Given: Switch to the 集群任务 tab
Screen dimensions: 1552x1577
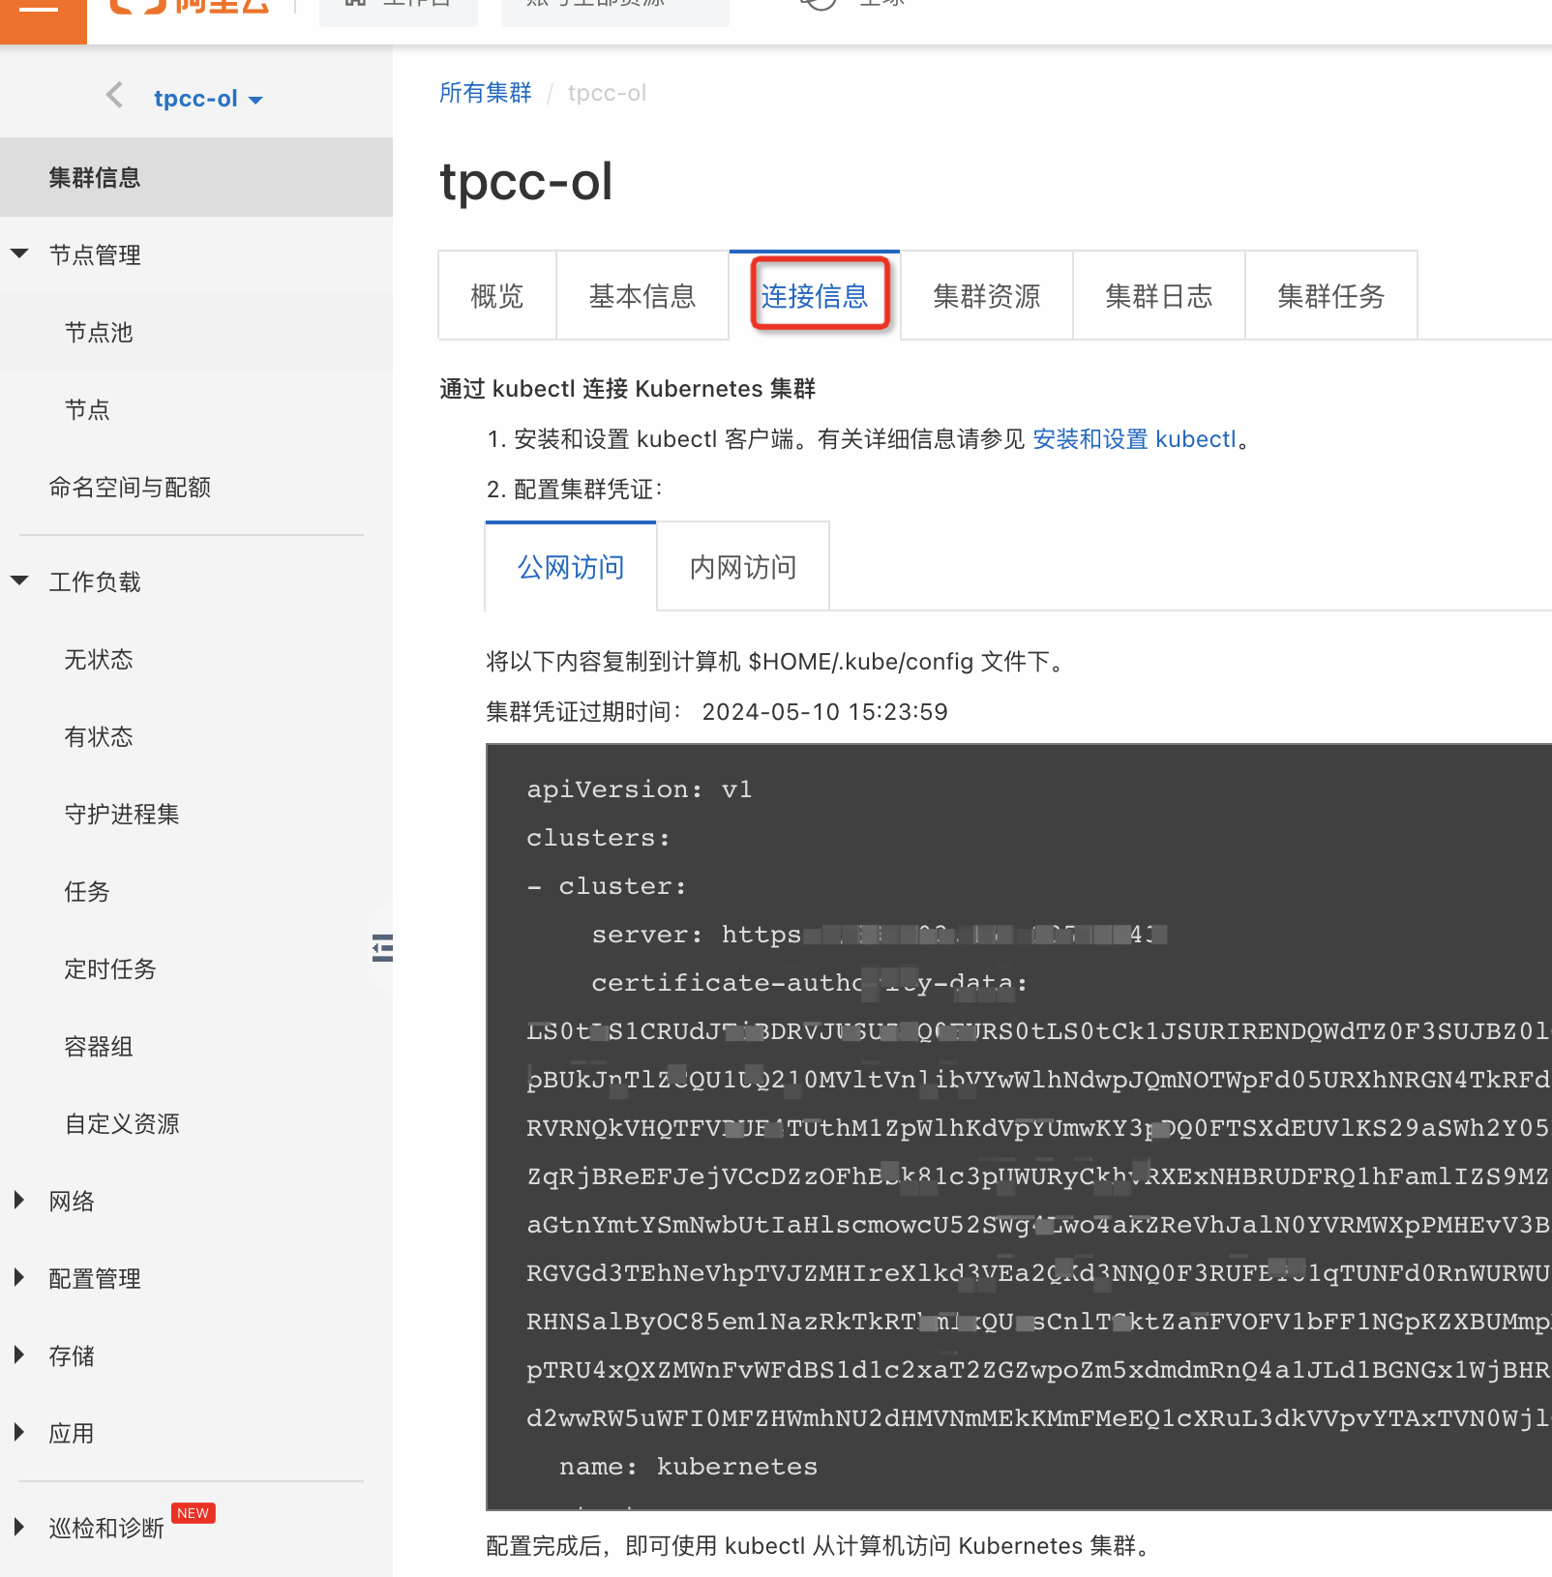Looking at the screenshot, I should [1331, 296].
